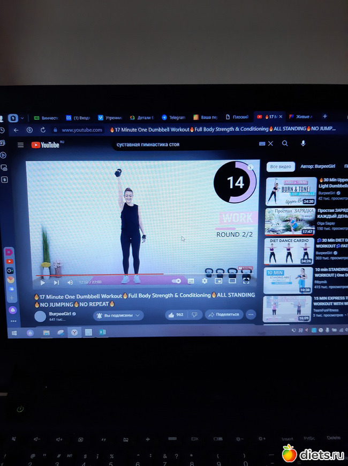Toggle the autoplay switch

click(176, 281)
